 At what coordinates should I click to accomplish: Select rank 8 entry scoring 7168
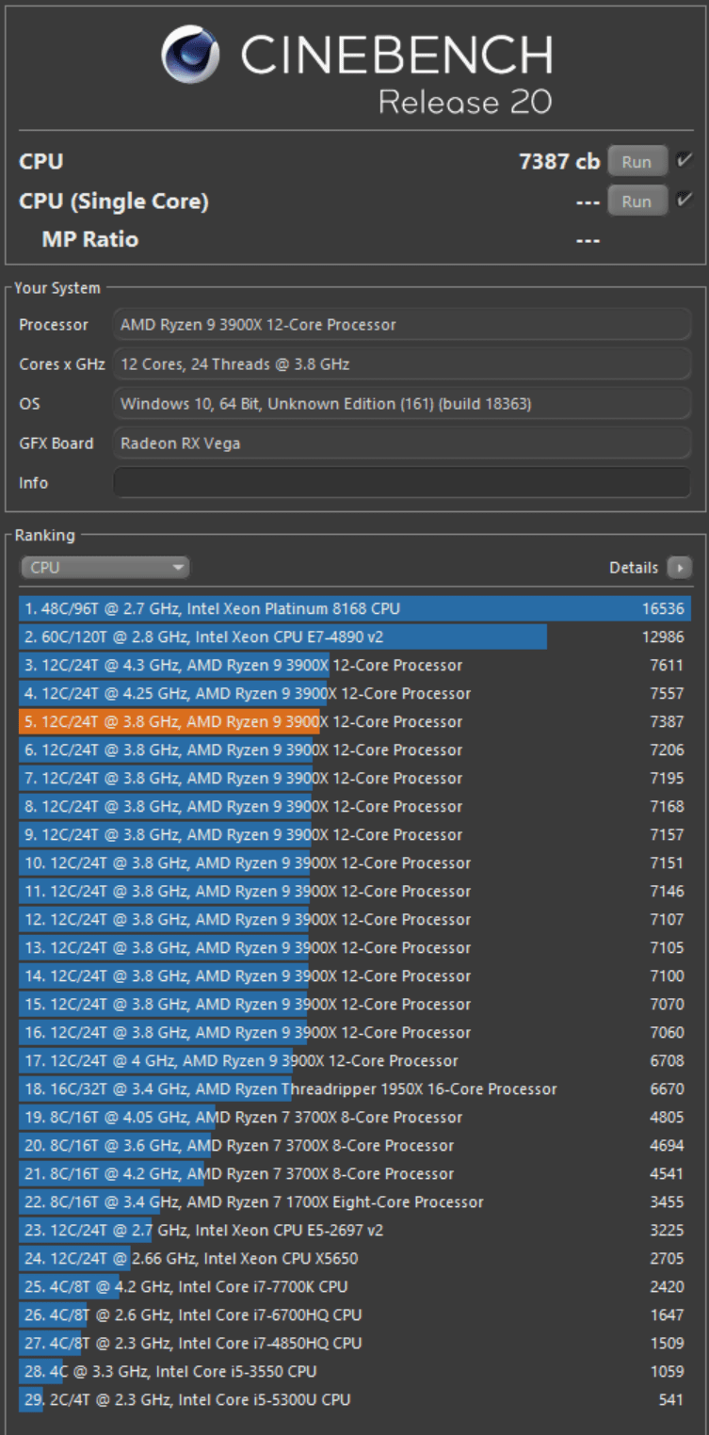[355, 806]
